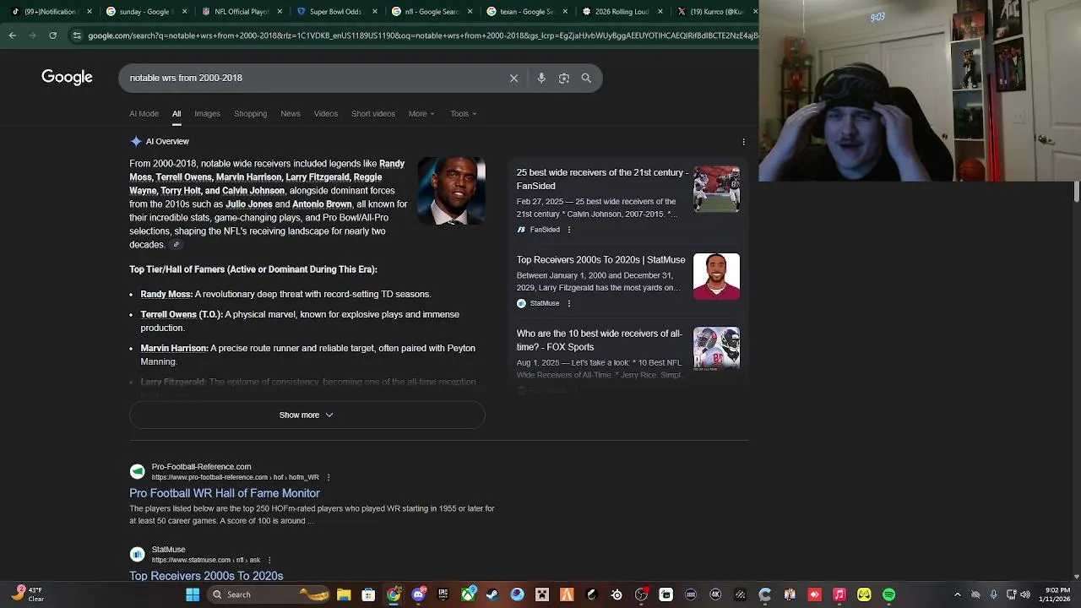Switch to Images results
Screen dimensions: 1081x608
click(207, 114)
